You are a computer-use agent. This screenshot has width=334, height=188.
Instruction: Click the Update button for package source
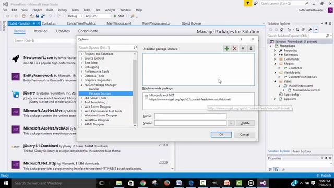(245, 123)
